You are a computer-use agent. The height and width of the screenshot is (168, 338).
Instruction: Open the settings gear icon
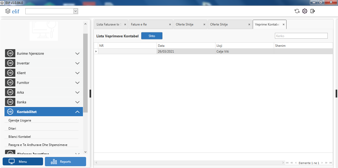pyautogui.click(x=305, y=11)
